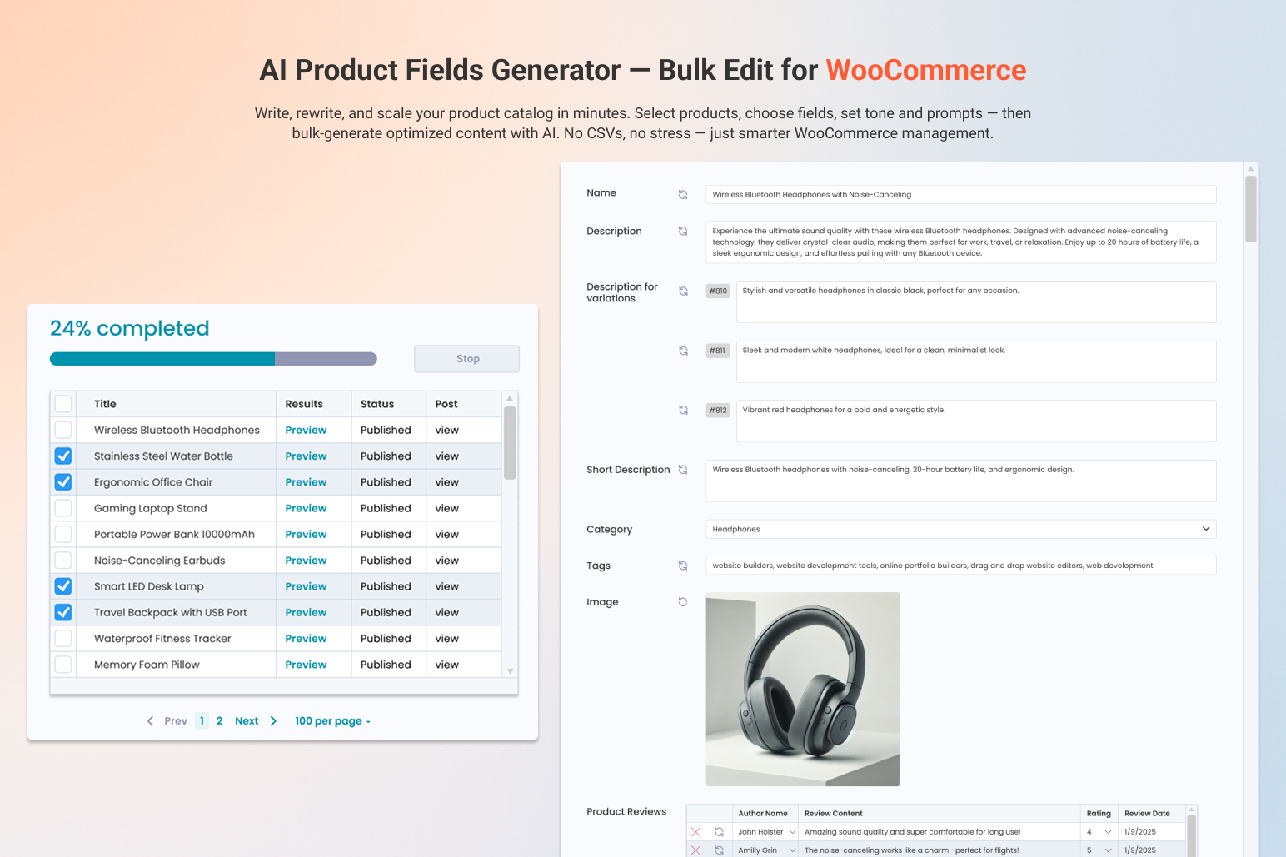Regenerate John Holster's review content
Screen dimensions: 1286x857
720,831
